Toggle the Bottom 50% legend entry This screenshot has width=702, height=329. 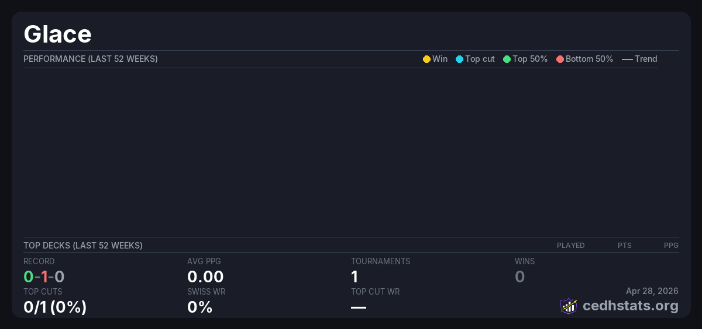pos(584,59)
